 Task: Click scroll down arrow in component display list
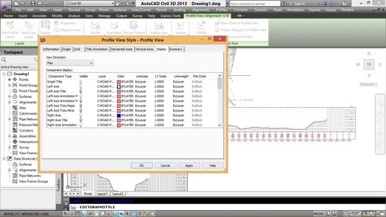pyautogui.click(x=220, y=125)
